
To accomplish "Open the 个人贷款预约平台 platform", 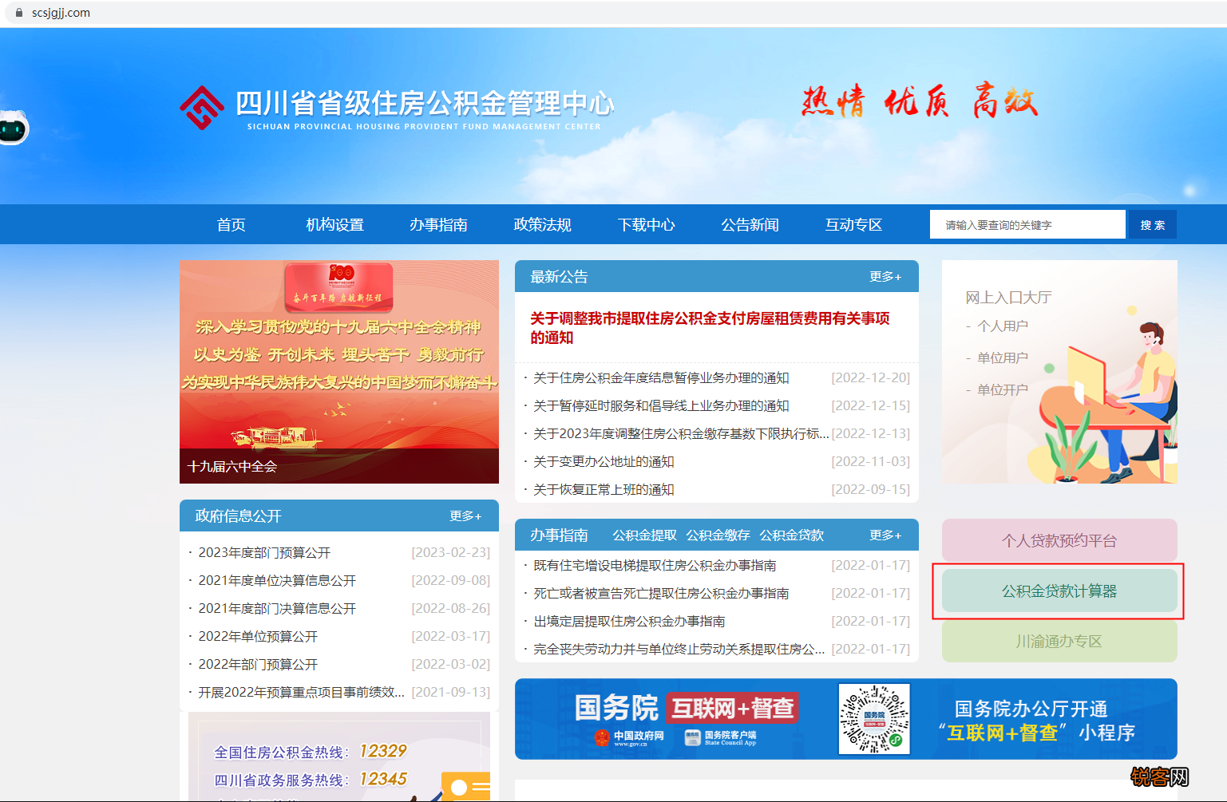I will point(1059,539).
